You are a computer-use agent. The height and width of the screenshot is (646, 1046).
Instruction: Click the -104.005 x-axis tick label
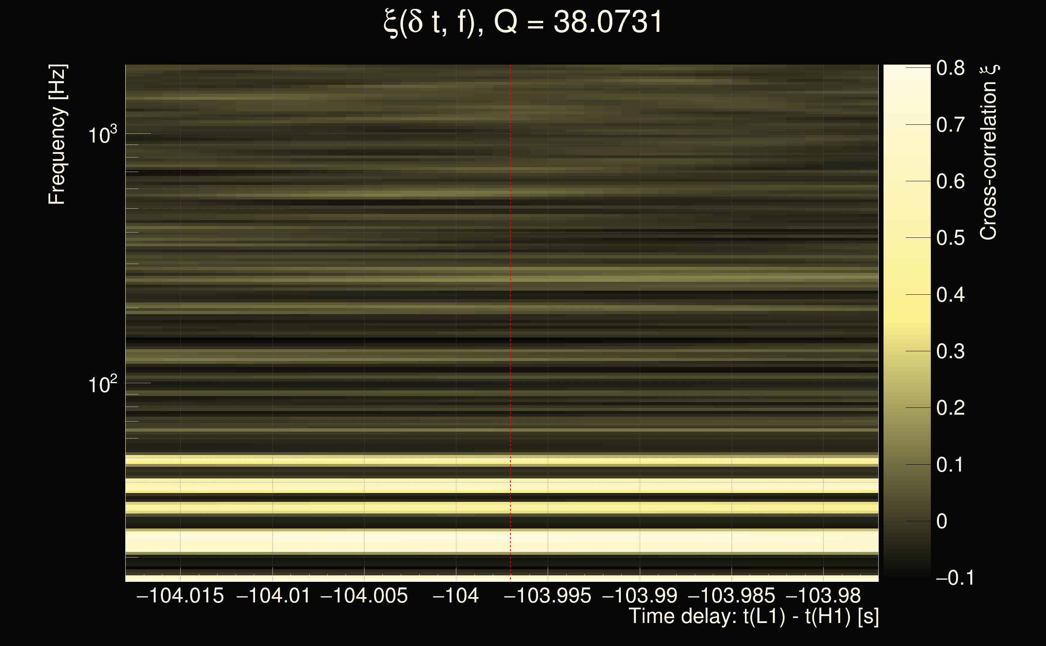[x=364, y=596]
